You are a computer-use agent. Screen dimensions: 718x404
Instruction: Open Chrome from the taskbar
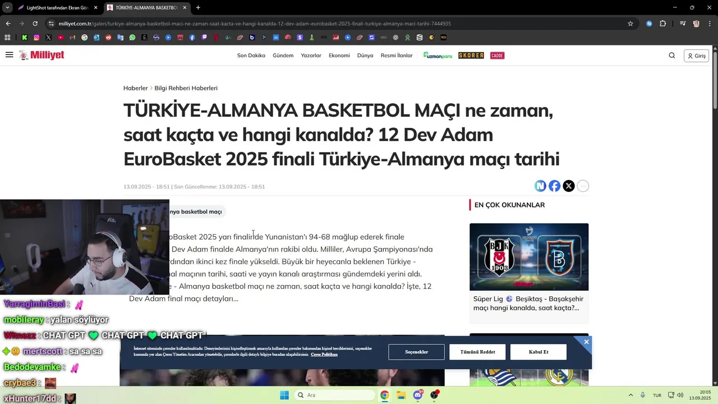(384, 395)
